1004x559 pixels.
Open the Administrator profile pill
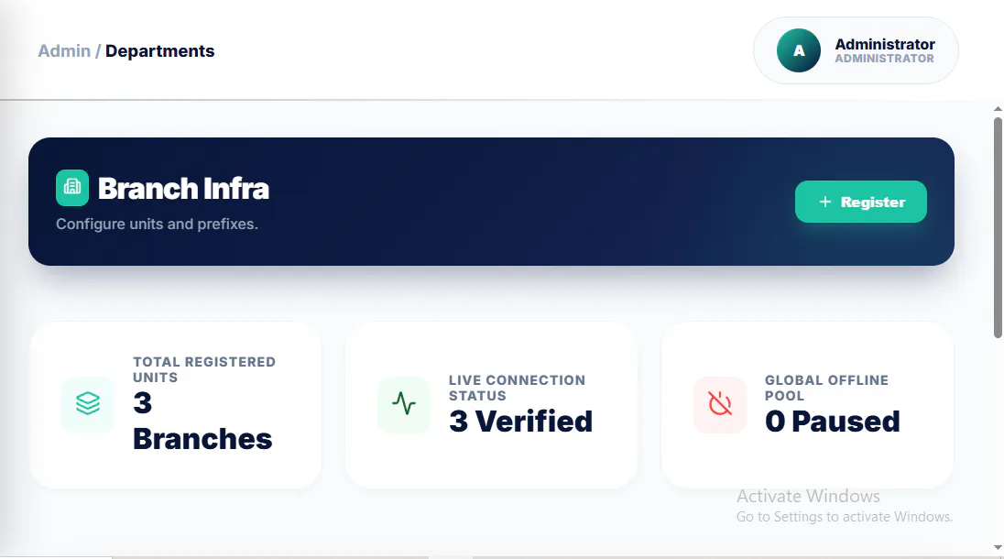[856, 50]
